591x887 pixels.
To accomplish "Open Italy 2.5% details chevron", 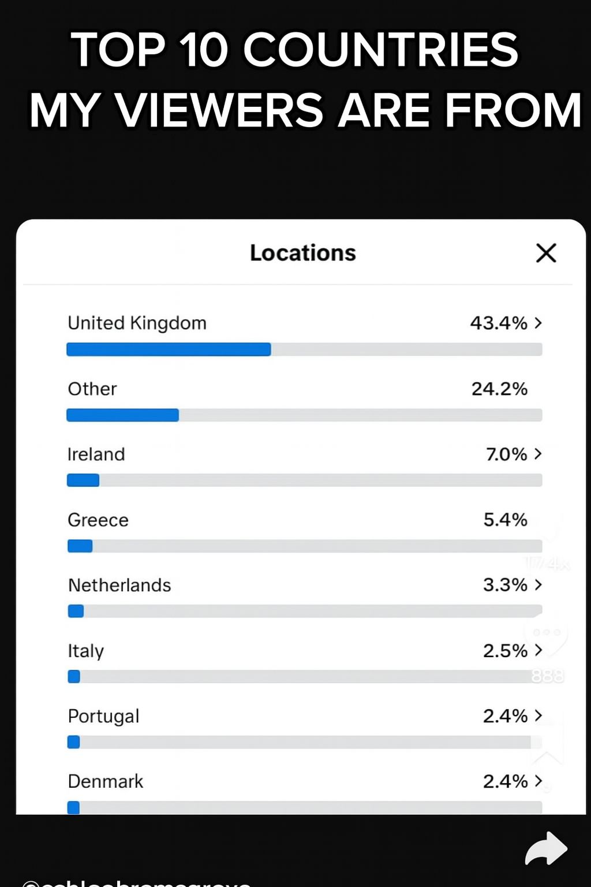I will click(x=538, y=650).
